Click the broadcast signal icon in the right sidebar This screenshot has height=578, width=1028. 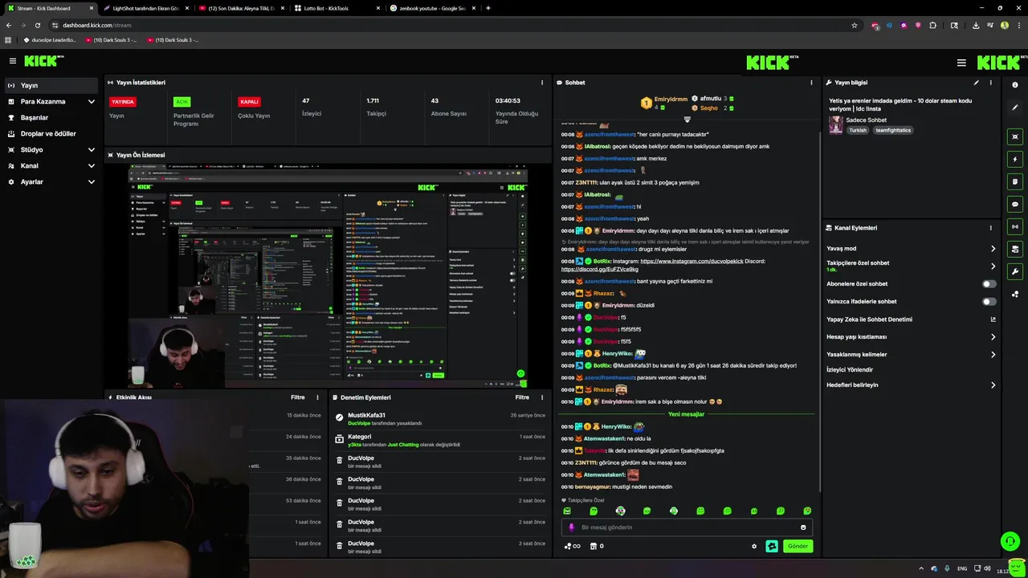click(1015, 226)
